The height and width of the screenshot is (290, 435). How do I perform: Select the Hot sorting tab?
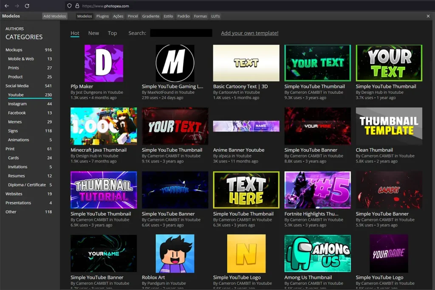(75, 33)
